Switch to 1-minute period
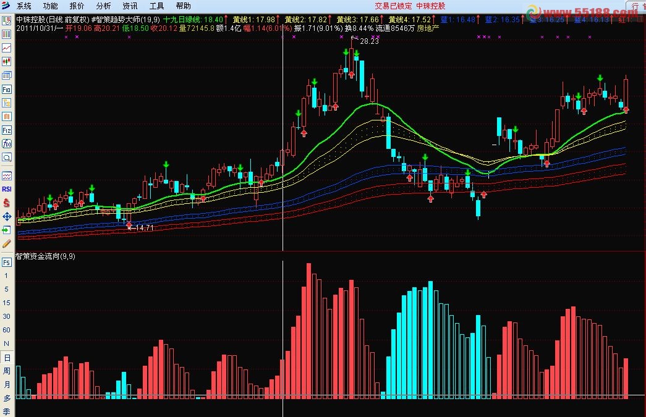 pyautogui.click(x=6, y=276)
